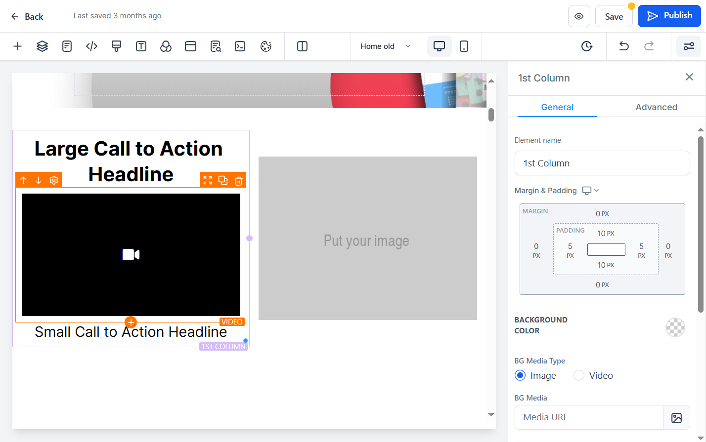706x442 pixels.
Task: Move the video element up
Action: click(23, 180)
